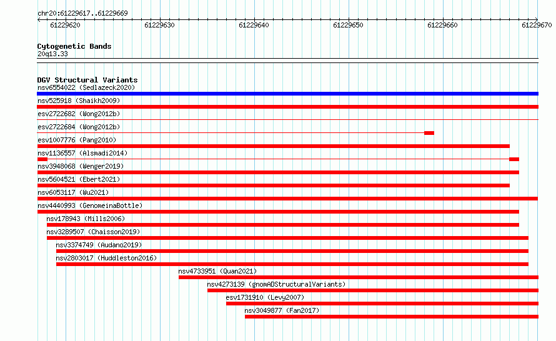556x341 pixels.
Task: Click the nsv2803017 (Huddleston2016) label
Action: (x=106, y=258)
